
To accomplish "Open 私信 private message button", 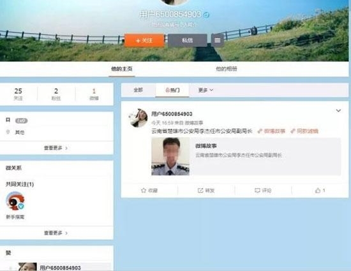I will [188, 40].
